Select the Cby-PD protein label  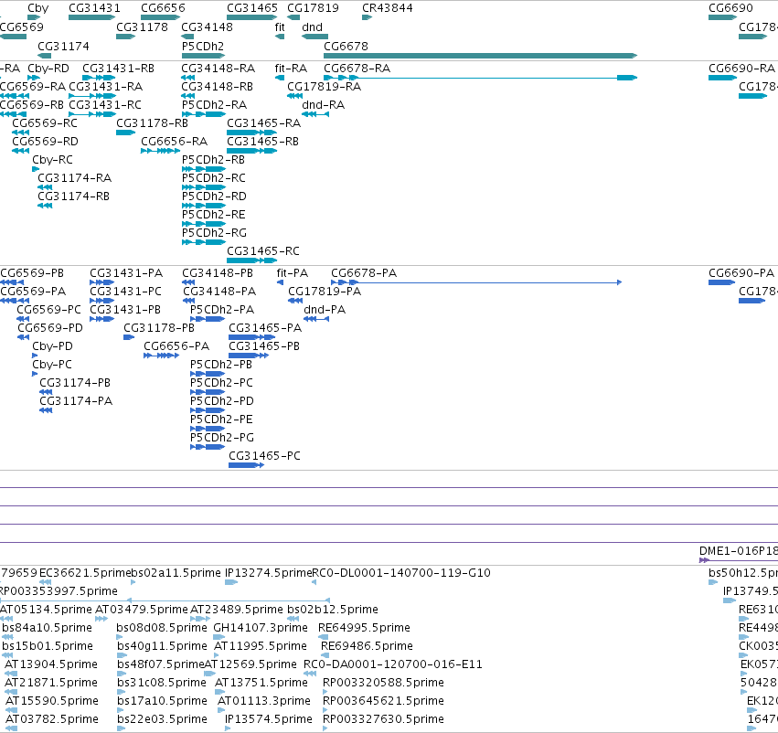click(52, 345)
